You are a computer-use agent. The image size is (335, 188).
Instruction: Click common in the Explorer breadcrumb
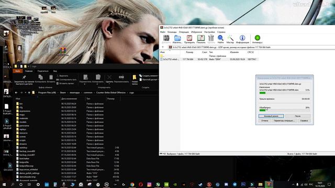point(88,93)
